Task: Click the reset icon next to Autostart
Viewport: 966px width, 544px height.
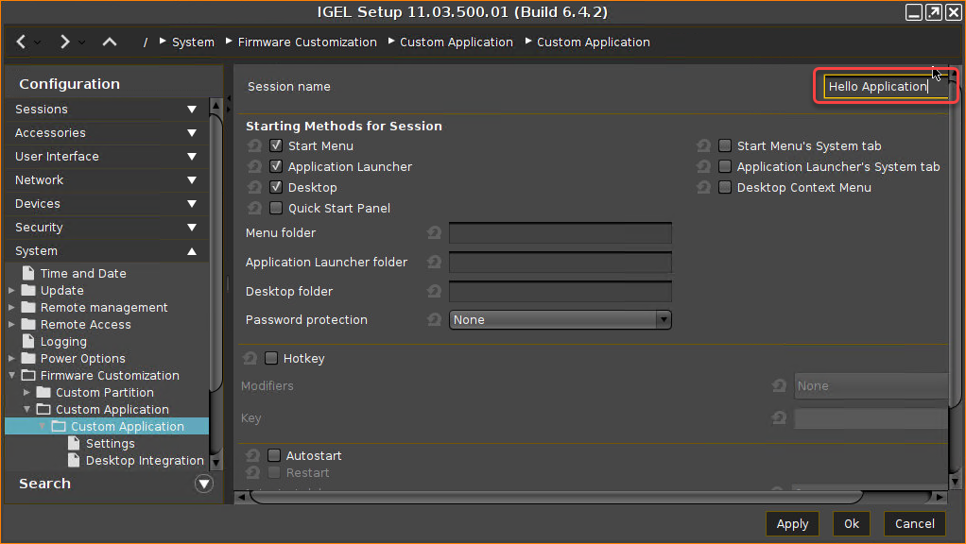Action: point(252,455)
